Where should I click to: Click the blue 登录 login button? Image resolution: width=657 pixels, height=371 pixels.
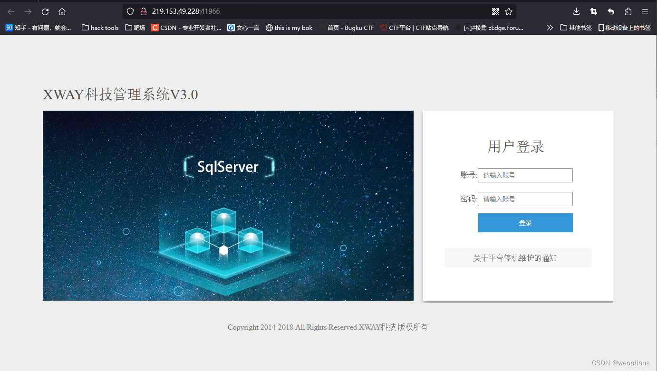point(525,223)
